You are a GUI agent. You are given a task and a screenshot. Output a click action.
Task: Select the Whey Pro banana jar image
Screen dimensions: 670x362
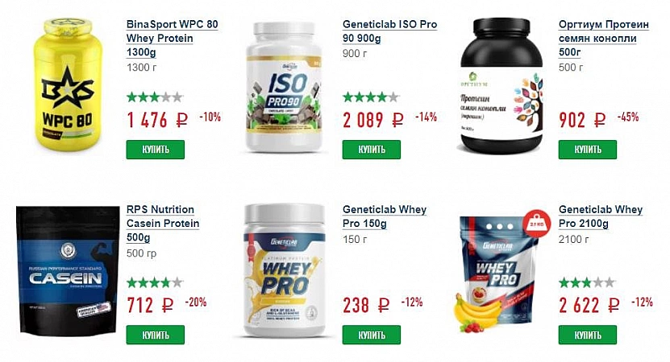point(284,270)
